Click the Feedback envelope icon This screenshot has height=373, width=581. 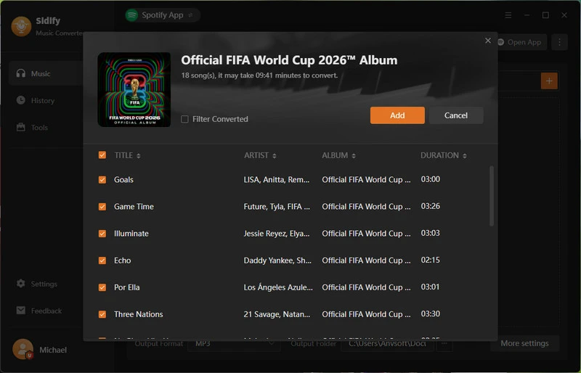[21, 311]
